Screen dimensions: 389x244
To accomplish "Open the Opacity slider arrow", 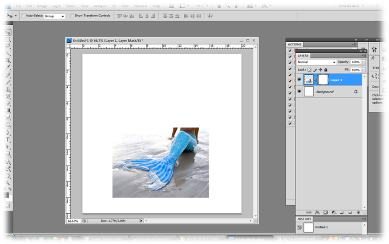I will click(363, 62).
